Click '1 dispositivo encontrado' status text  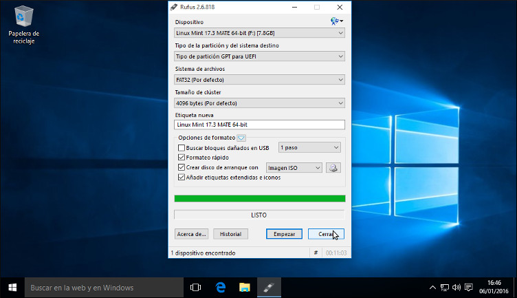point(203,253)
